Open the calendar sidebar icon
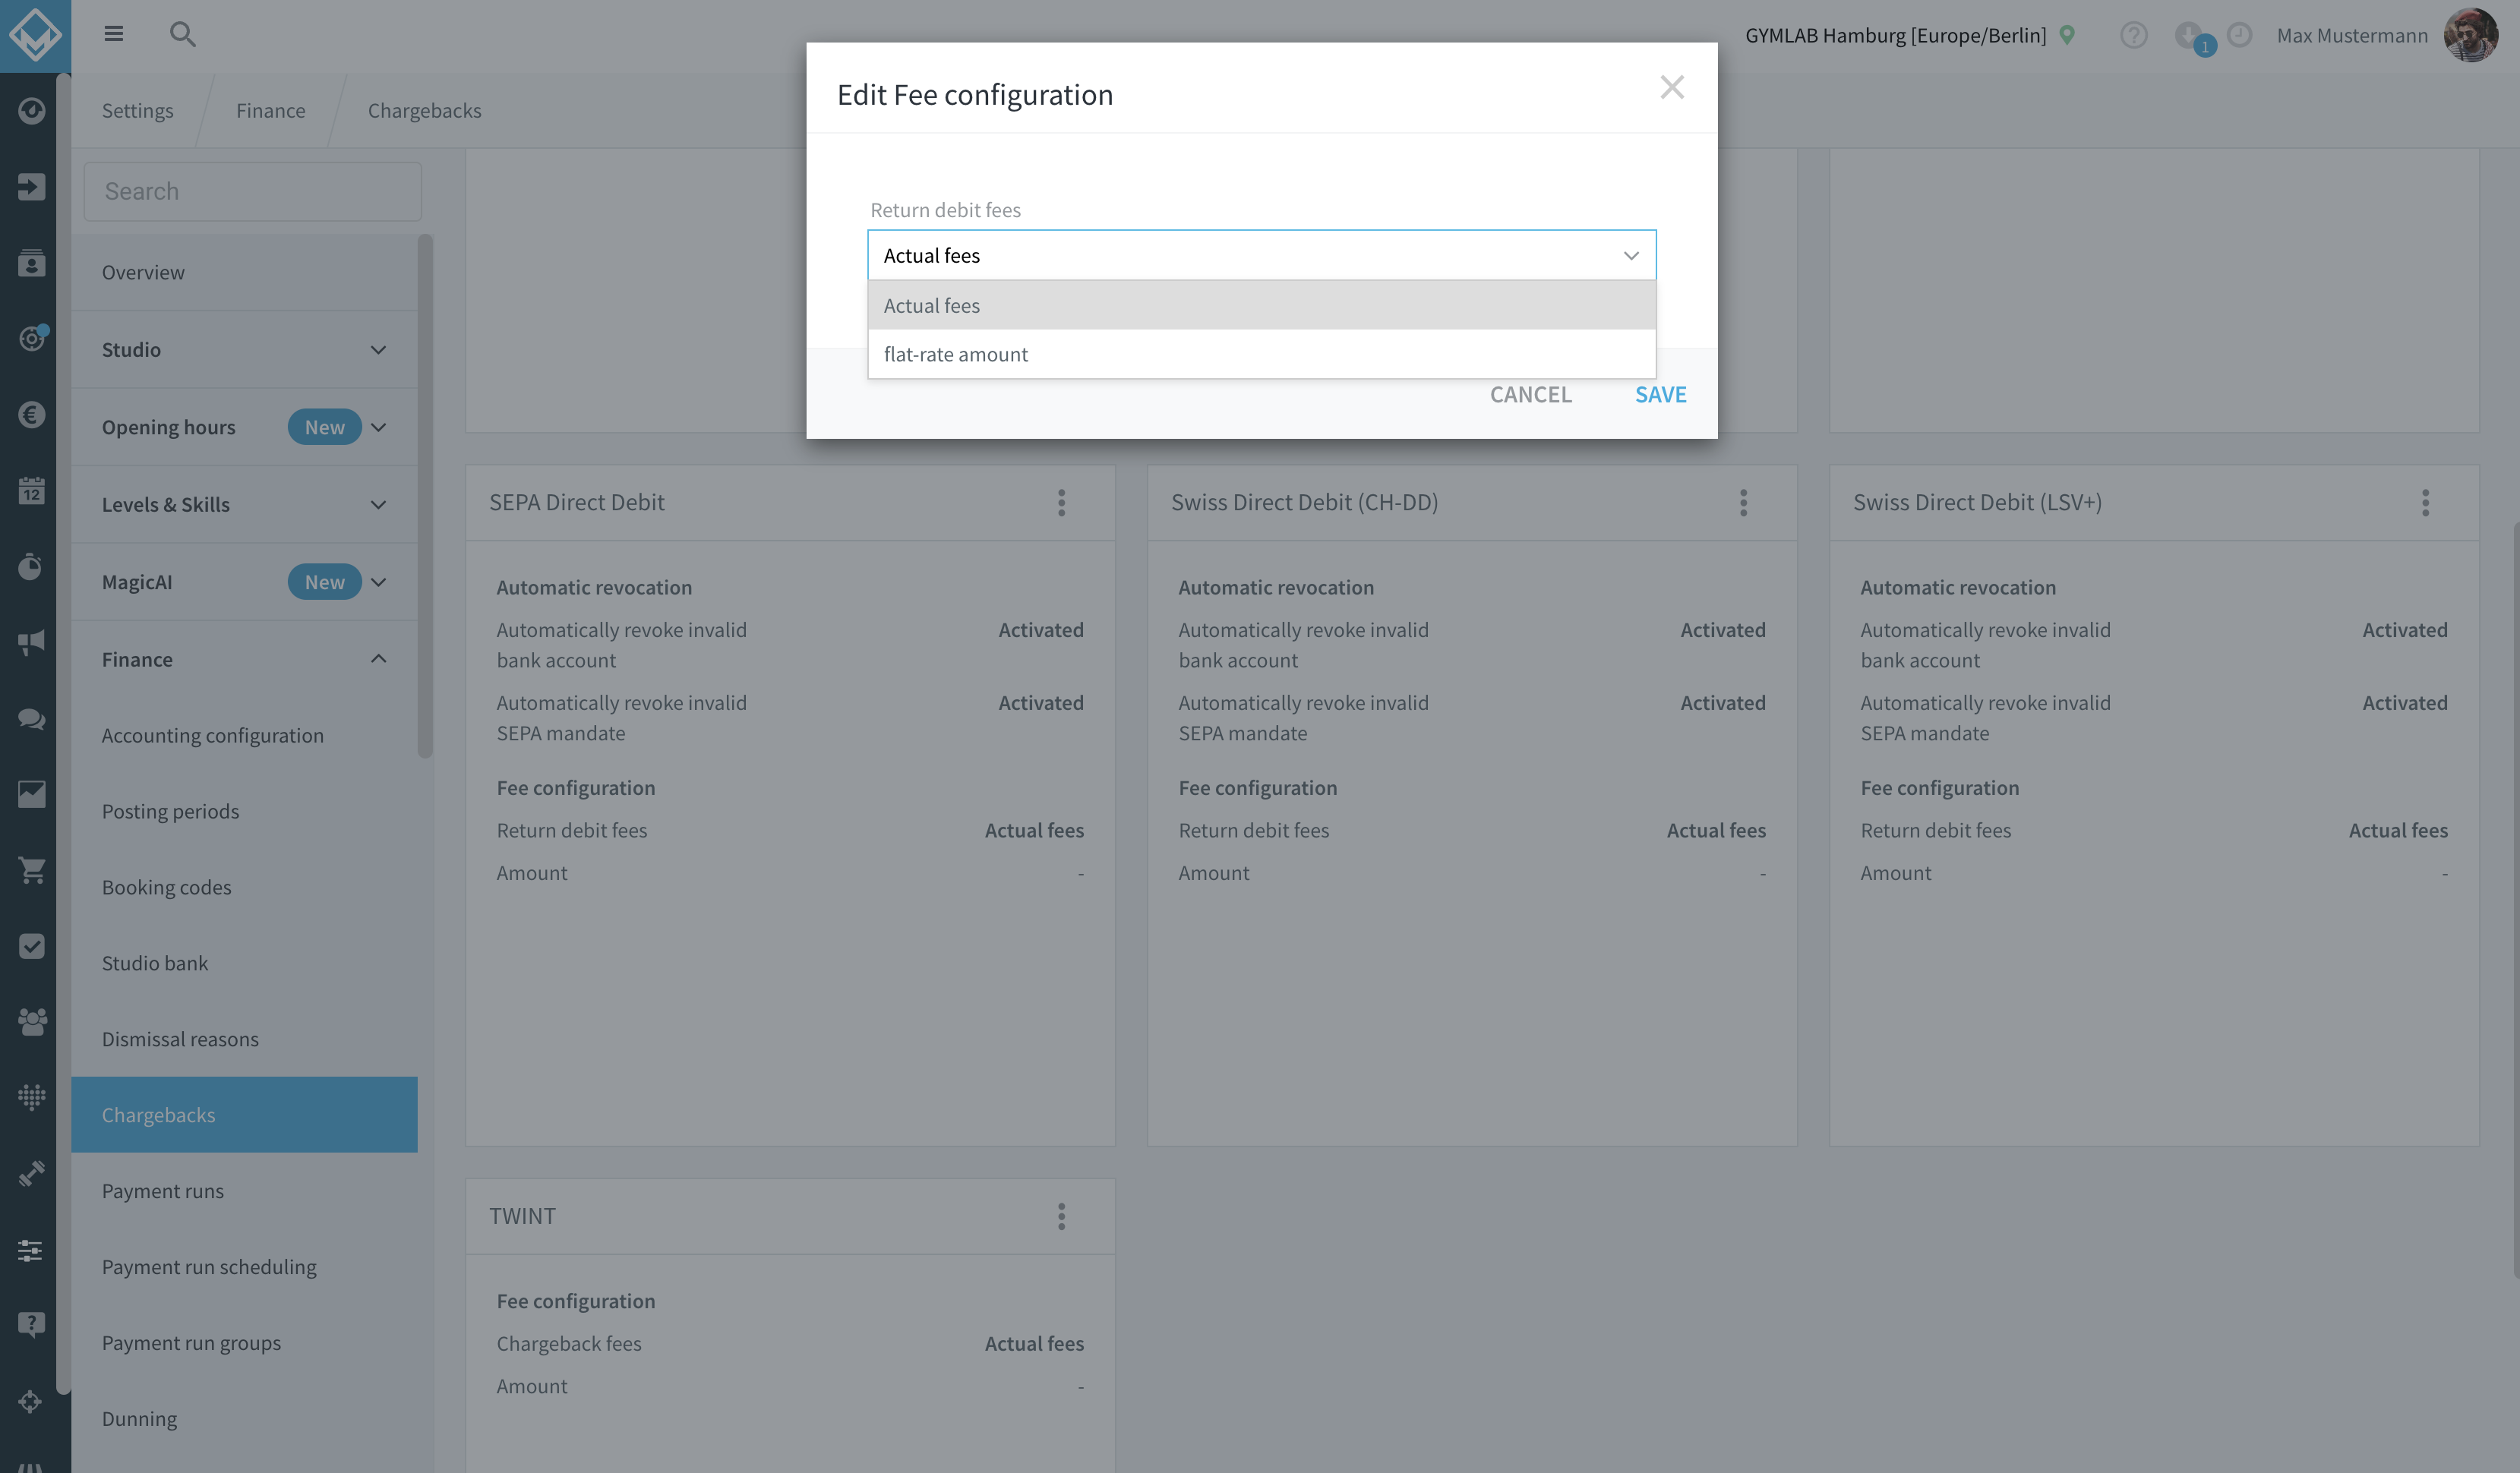The image size is (2520, 1473). [x=31, y=490]
